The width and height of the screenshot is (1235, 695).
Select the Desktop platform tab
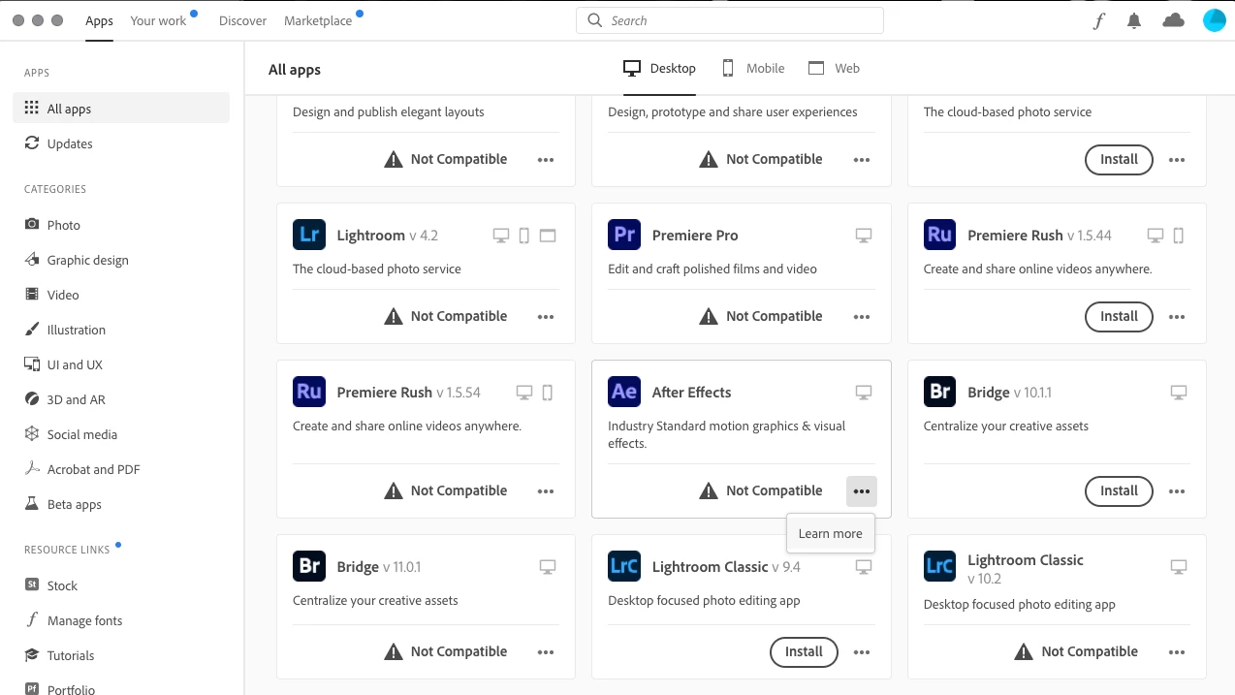click(x=659, y=68)
